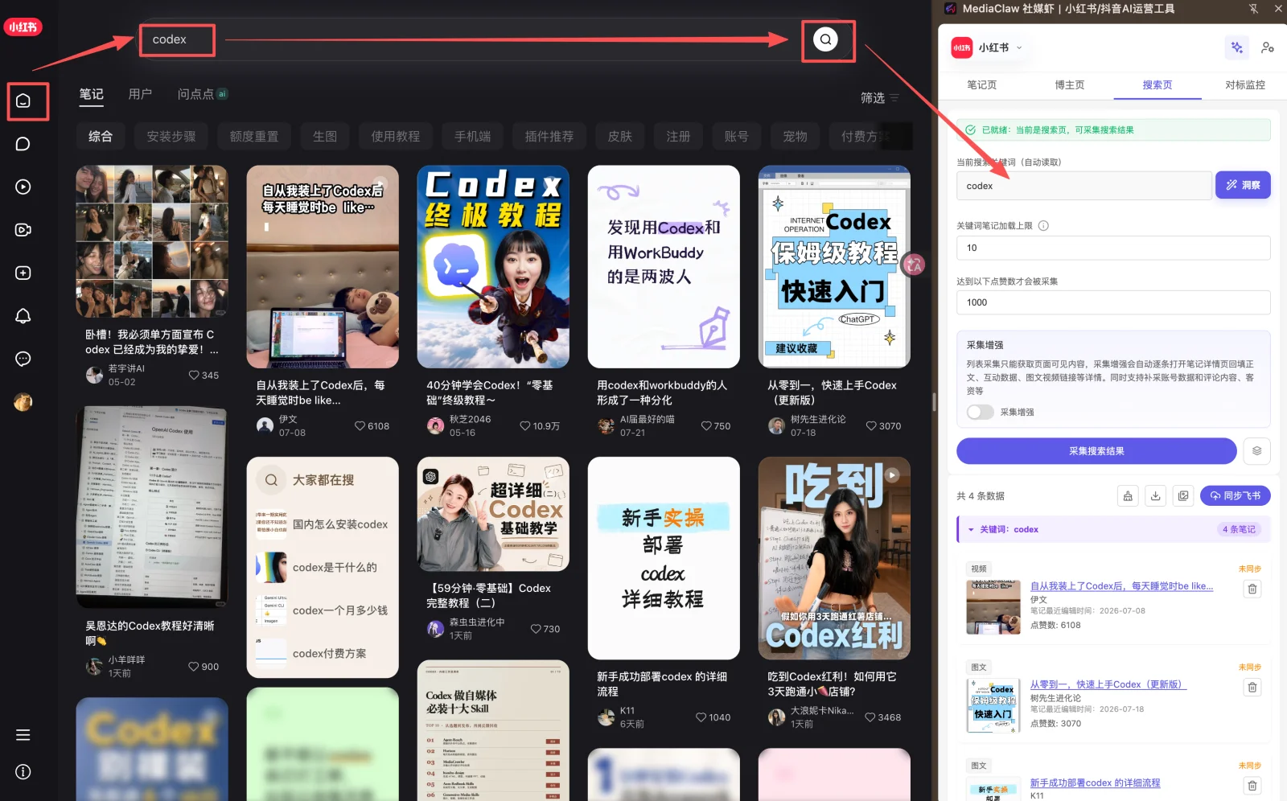Click the 洞察 button

tap(1243, 185)
